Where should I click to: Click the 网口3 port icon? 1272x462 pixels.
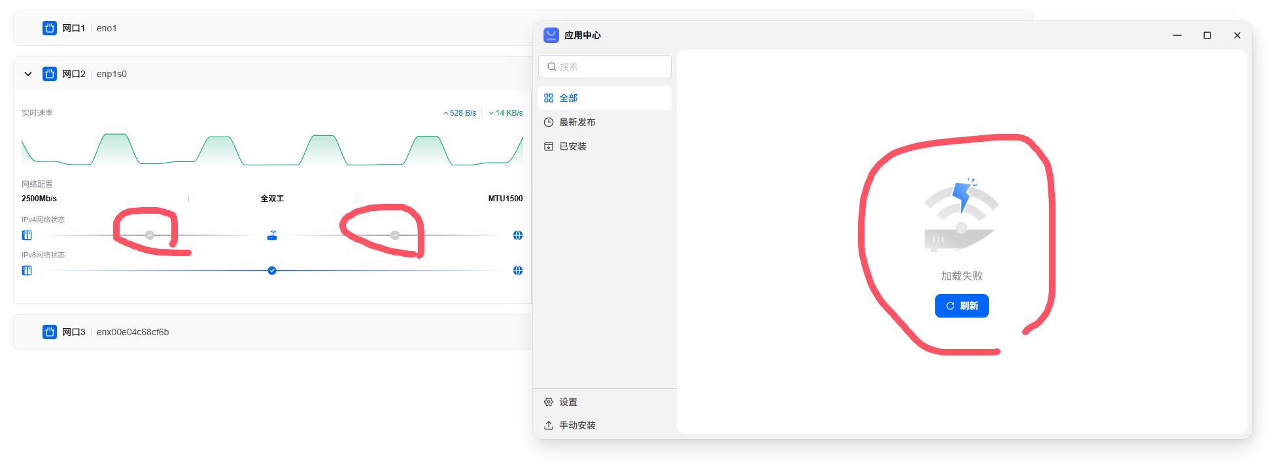click(50, 332)
